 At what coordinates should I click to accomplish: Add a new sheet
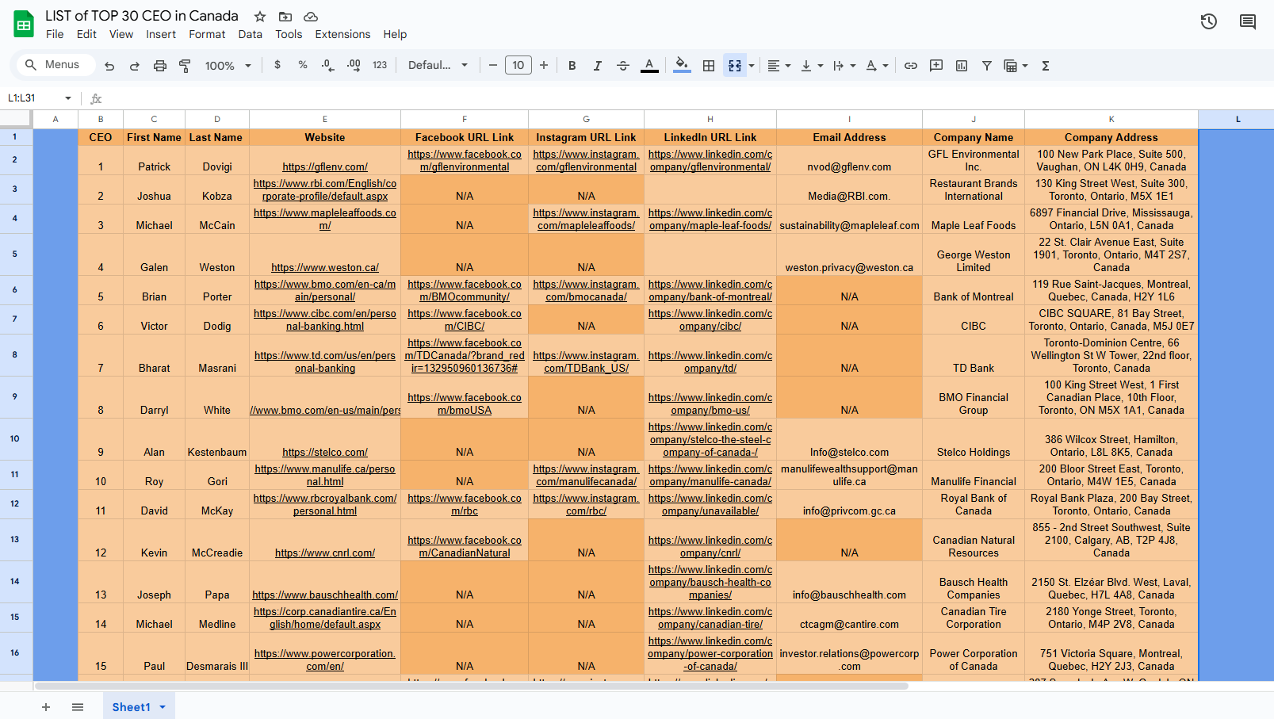pyautogui.click(x=46, y=707)
